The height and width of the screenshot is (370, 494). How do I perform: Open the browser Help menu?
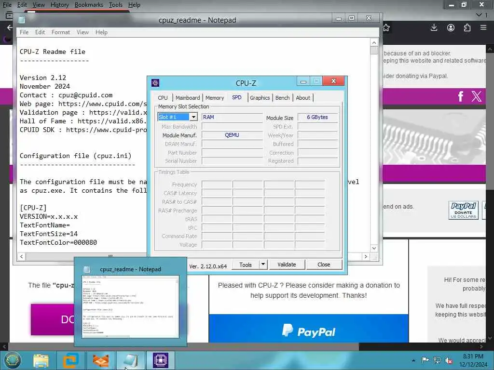(x=134, y=5)
